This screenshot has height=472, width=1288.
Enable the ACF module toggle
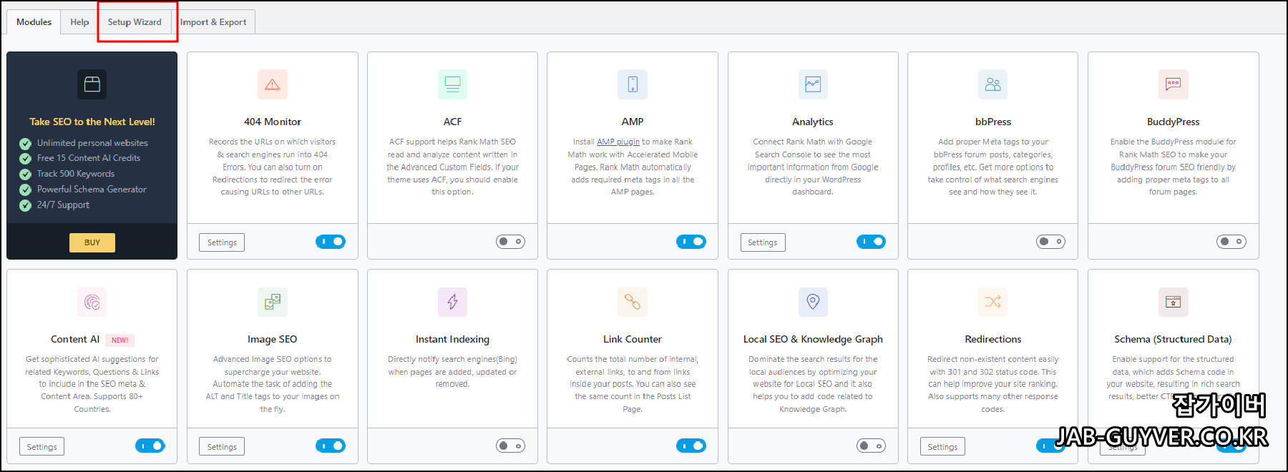(x=510, y=242)
